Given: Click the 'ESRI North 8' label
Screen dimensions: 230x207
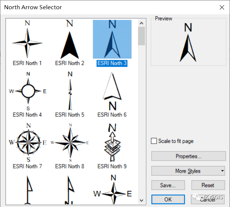Looking at the screenshot, I should (x=70, y=166).
